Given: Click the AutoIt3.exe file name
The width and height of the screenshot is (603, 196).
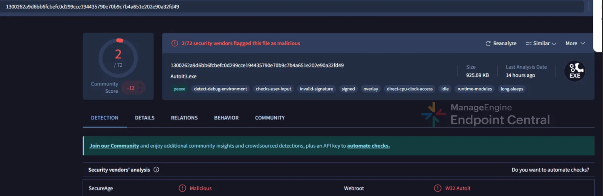Looking at the screenshot, I should [x=184, y=77].
